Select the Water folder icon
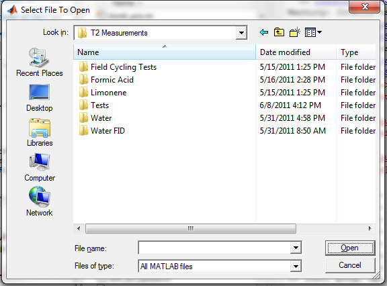 pos(83,118)
